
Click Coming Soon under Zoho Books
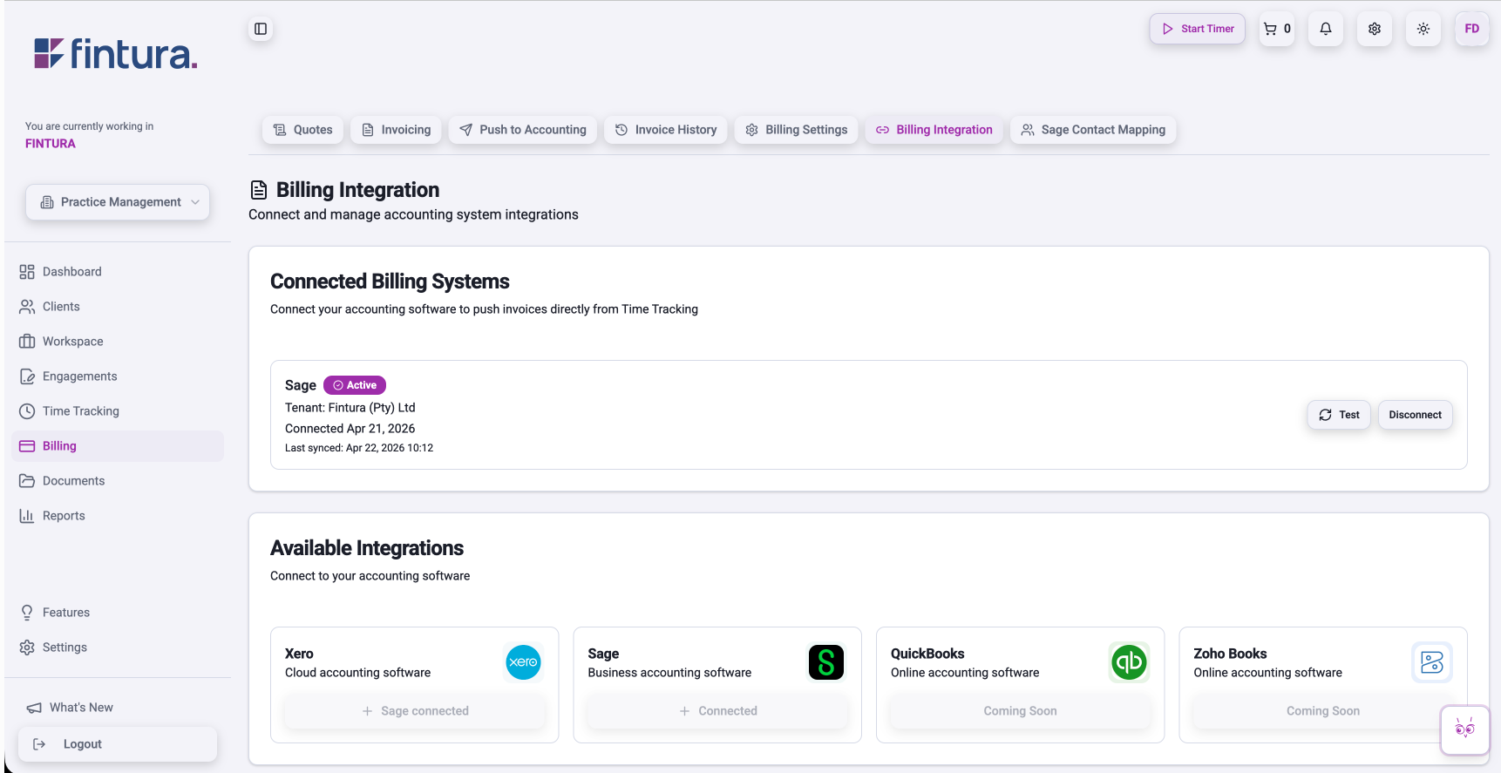(1323, 711)
